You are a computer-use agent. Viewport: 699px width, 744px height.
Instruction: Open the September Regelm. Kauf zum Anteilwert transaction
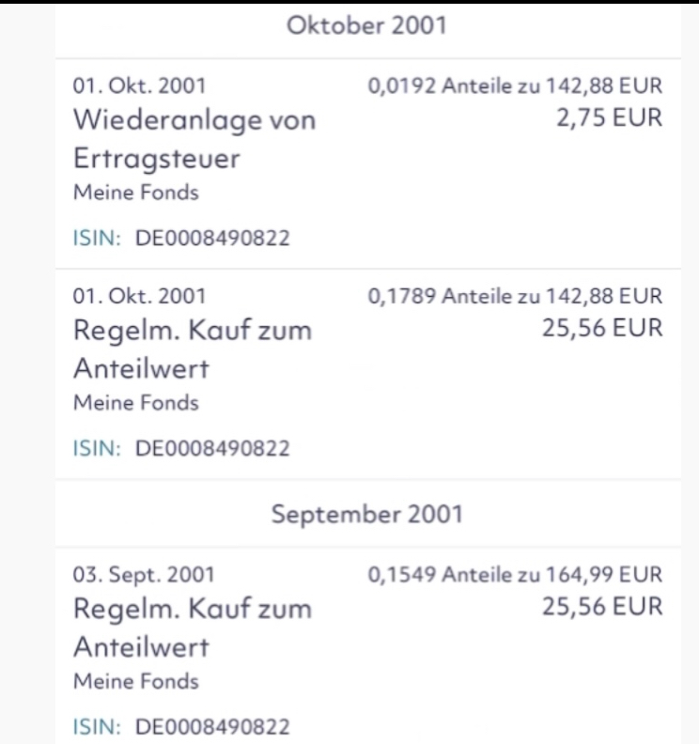tap(192, 628)
